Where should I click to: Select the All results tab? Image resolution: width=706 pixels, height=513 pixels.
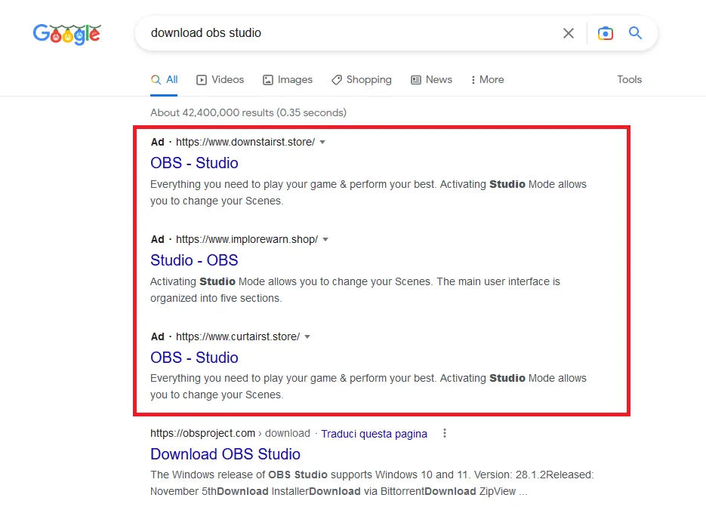165,79
